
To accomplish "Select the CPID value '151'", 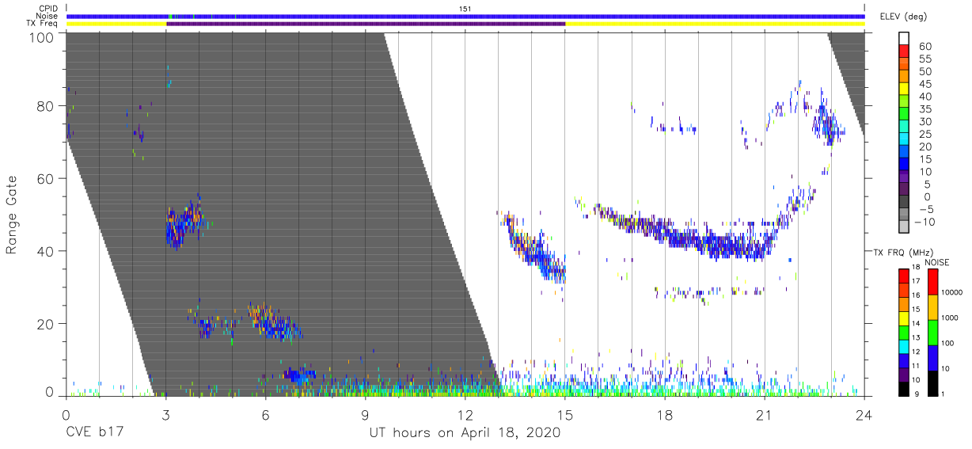I will coord(465,8).
